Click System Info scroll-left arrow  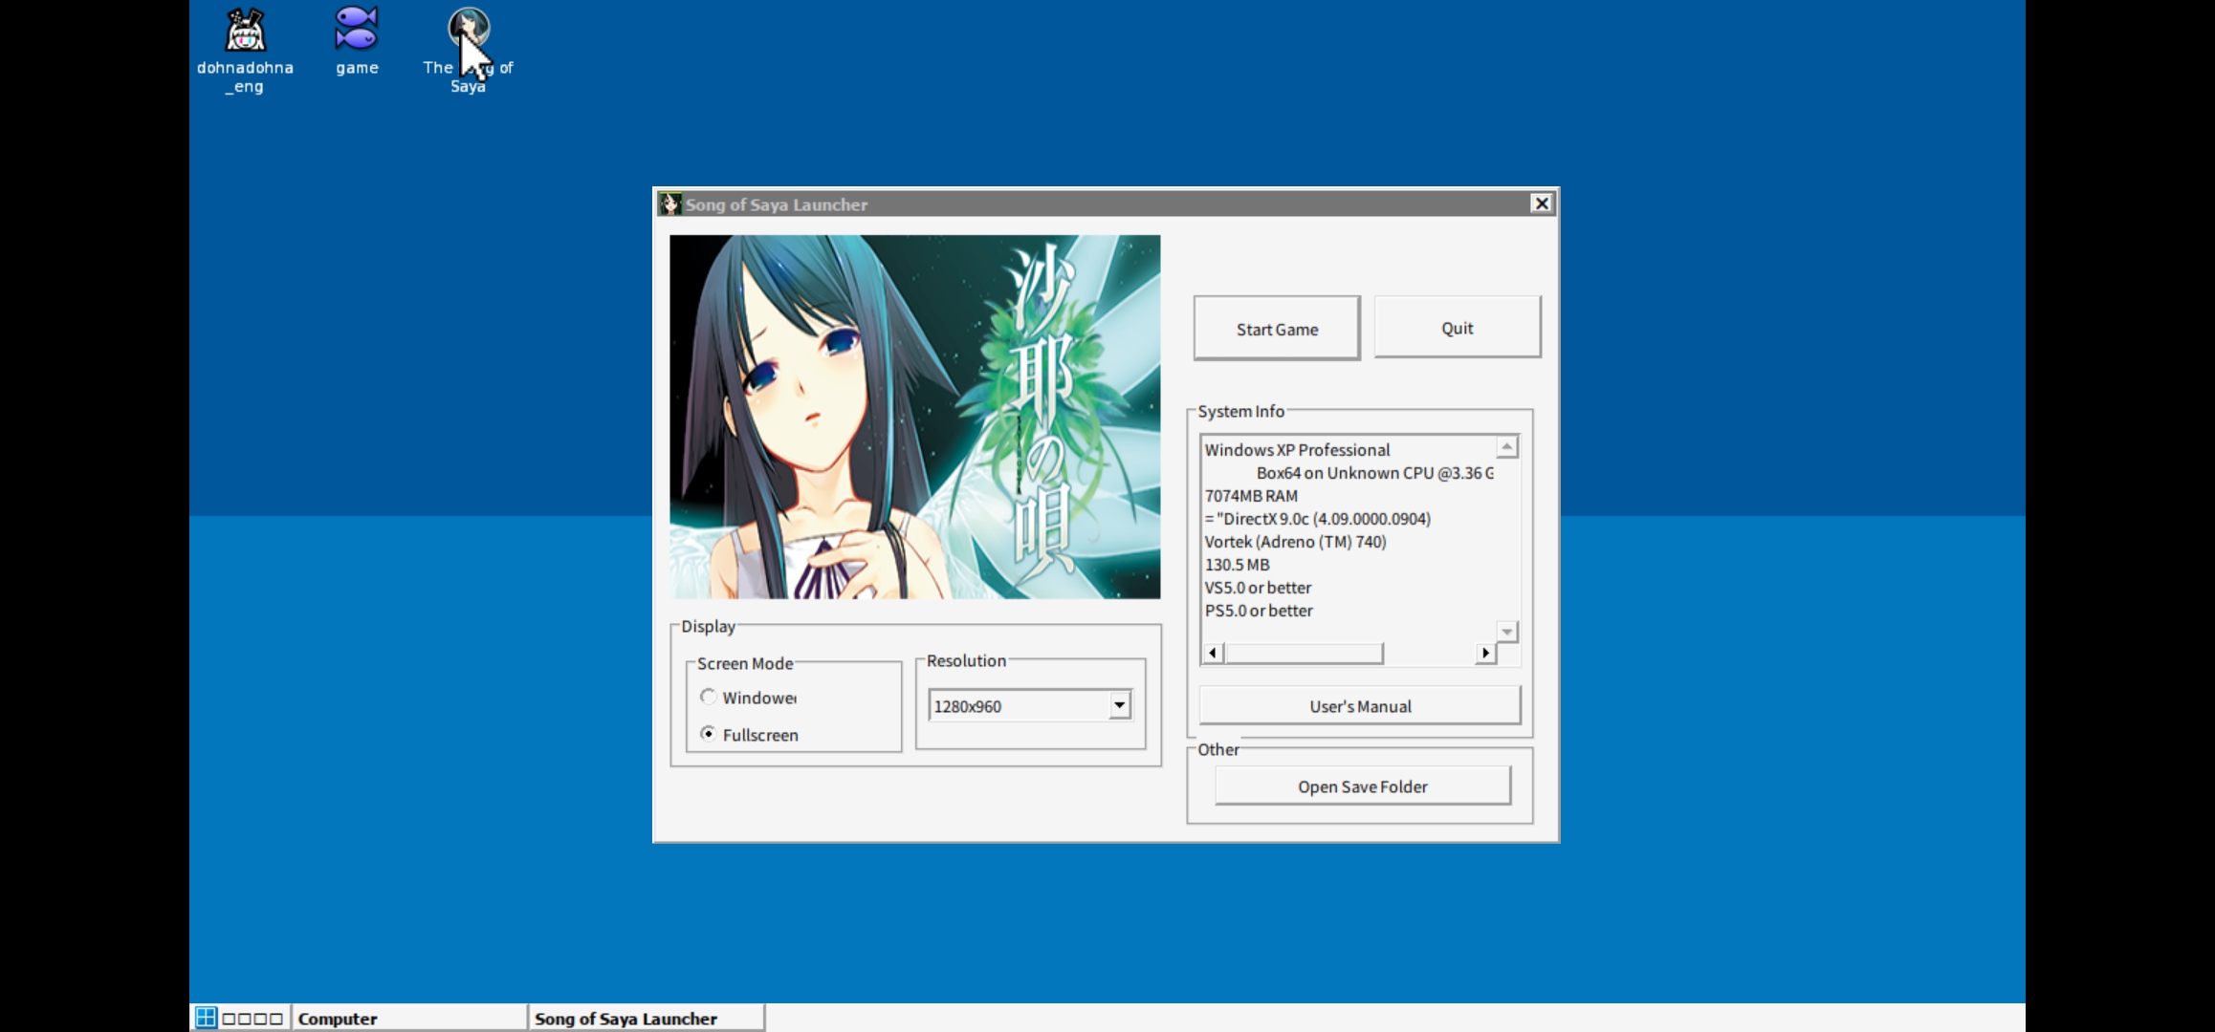click(x=1213, y=653)
